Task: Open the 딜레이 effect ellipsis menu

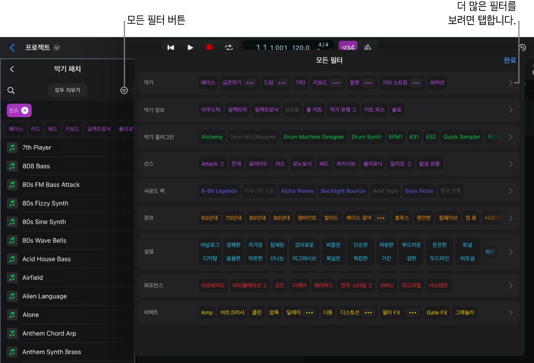Action: pos(310,313)
